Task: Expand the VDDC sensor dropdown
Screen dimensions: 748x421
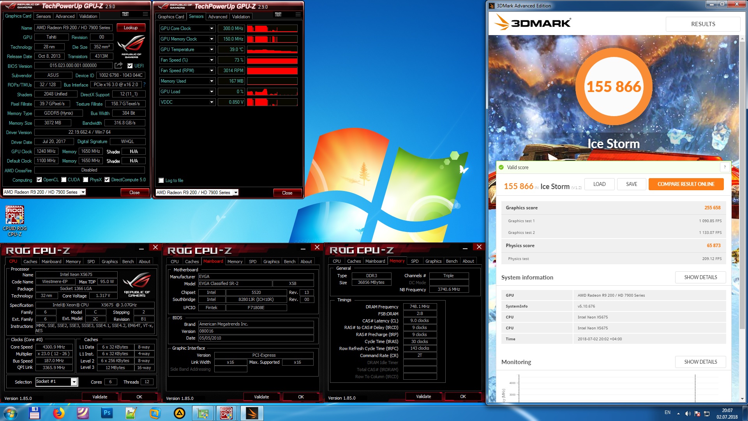Action: pyautogui.click(x=212, y=102)
